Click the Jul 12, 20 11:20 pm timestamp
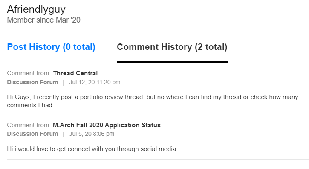 point(95,82)
